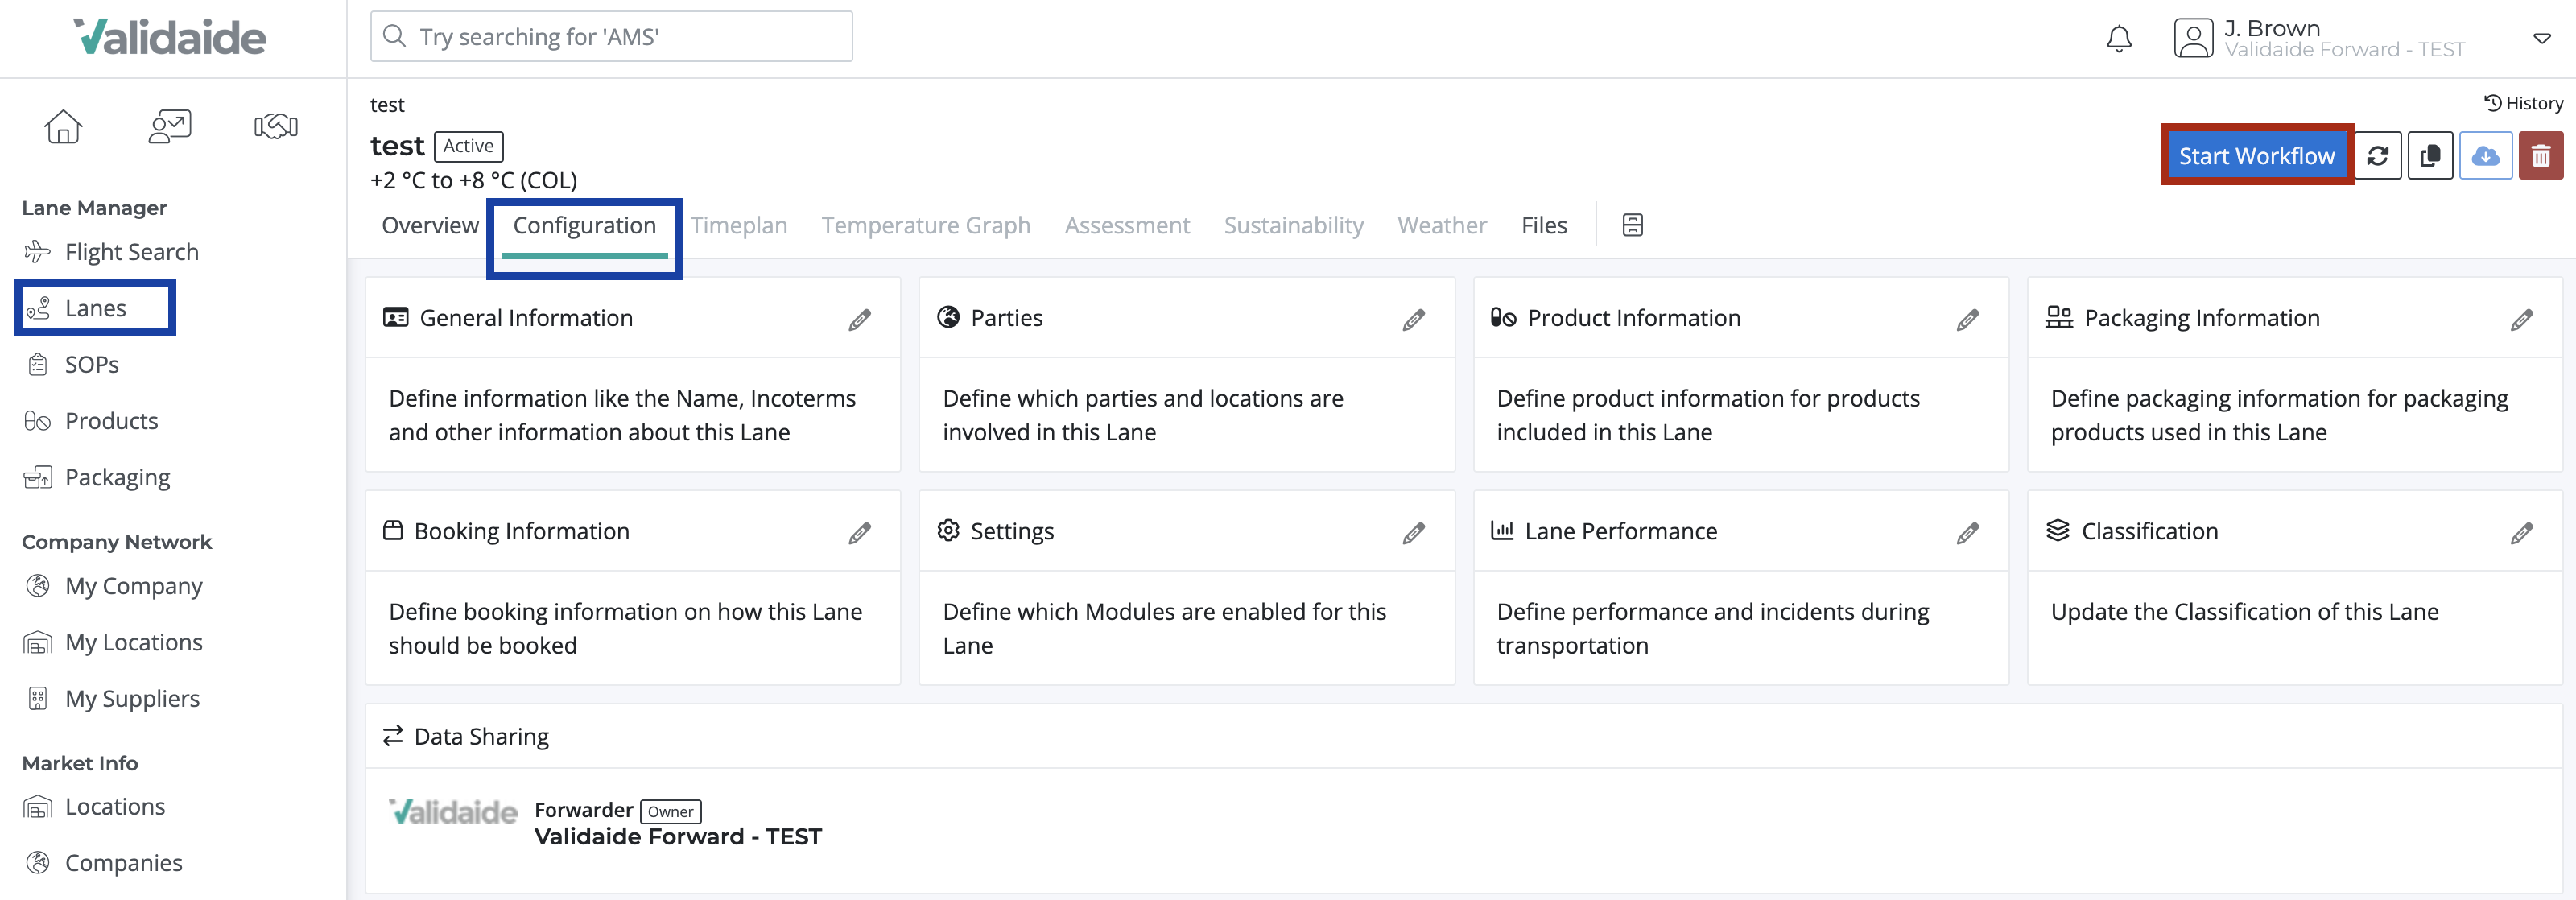
Task: Click the search field 'Try searching for AMS'
Action: tap(611, 37)
